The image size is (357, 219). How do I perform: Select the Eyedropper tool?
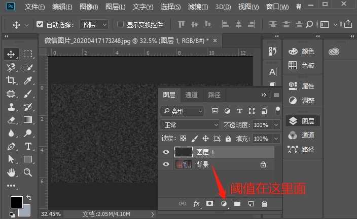[28, 80]
